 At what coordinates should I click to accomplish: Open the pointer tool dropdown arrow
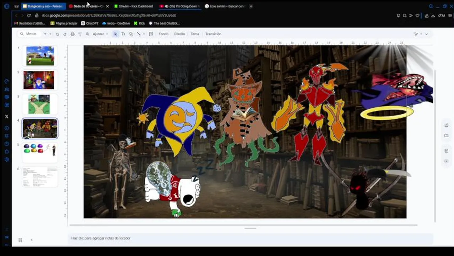421,34
